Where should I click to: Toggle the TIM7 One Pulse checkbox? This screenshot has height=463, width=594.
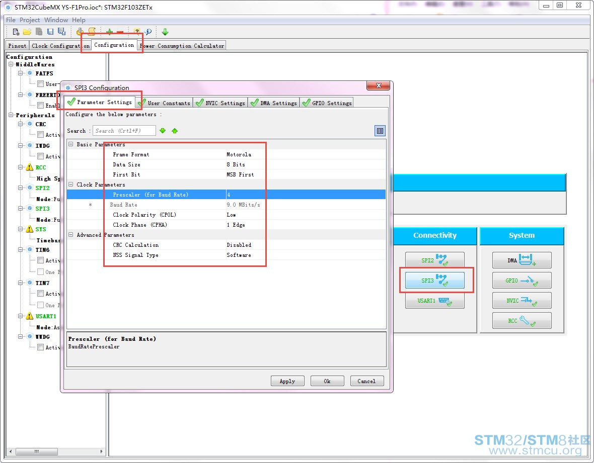pyautogui.click(x=41, y=305)
